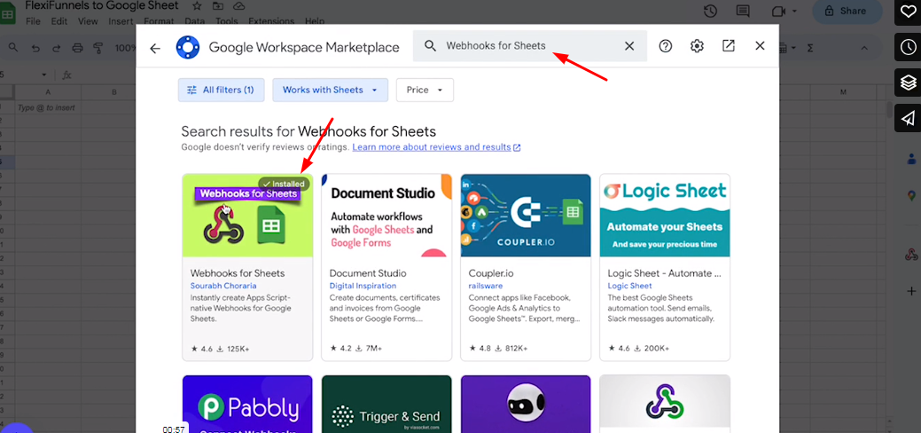
Task: Select the 'Document Studio' card title text
Action: click(x=368, y=273)
